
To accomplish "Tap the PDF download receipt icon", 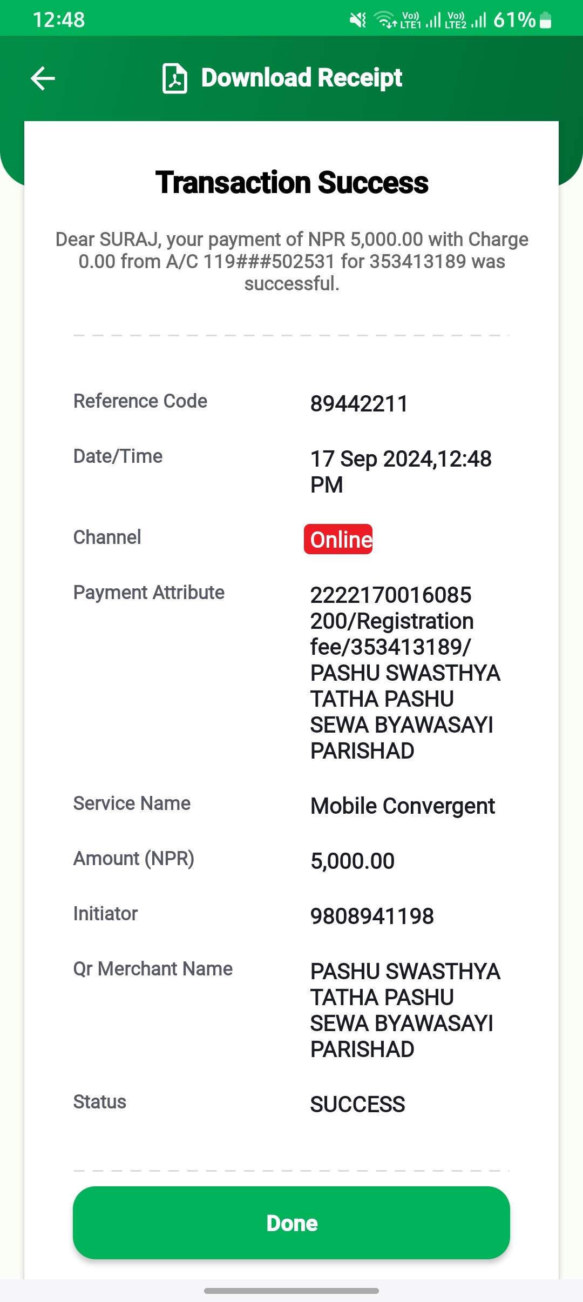I will 174,78.
